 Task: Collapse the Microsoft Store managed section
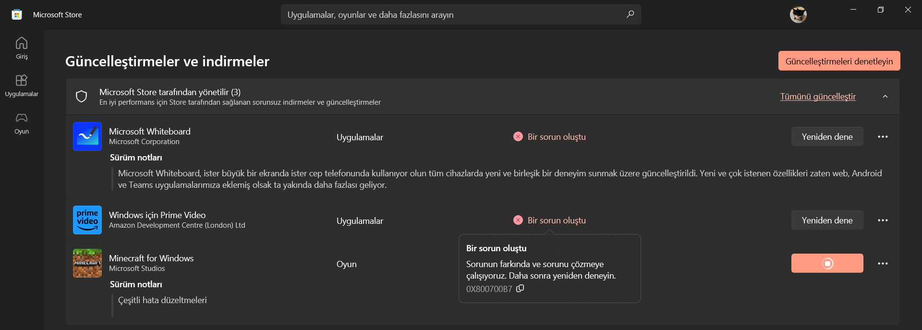click(885, 97)
